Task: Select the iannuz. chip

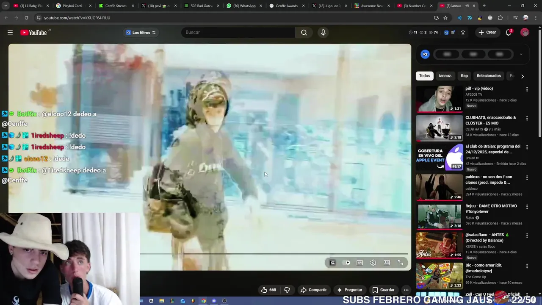Action: [445, 76]
